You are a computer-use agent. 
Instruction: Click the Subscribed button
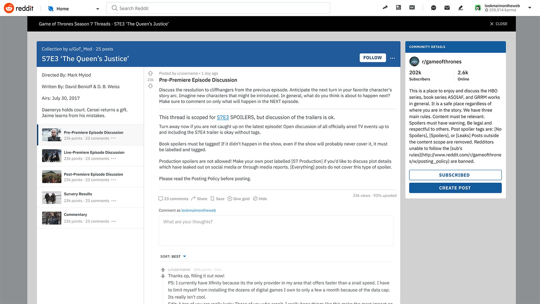tap(455, 175)
